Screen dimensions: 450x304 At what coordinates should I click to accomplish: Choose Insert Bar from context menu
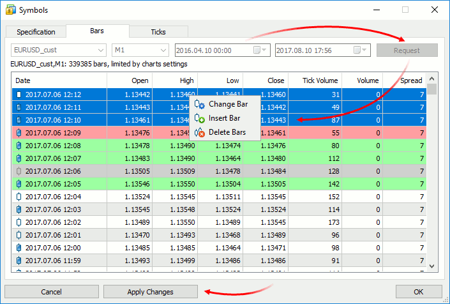(225, 118)
